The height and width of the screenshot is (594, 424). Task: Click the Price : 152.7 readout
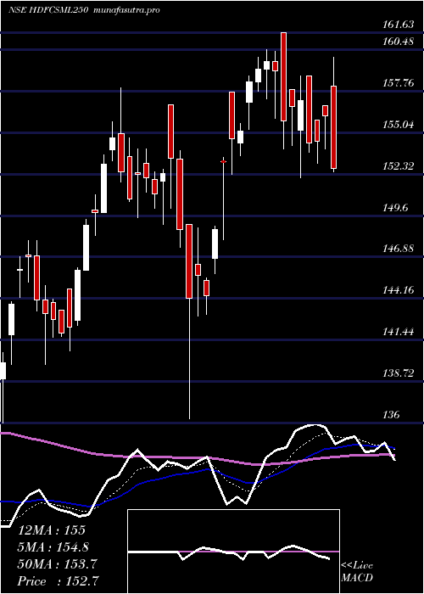[x=58, y=581]
